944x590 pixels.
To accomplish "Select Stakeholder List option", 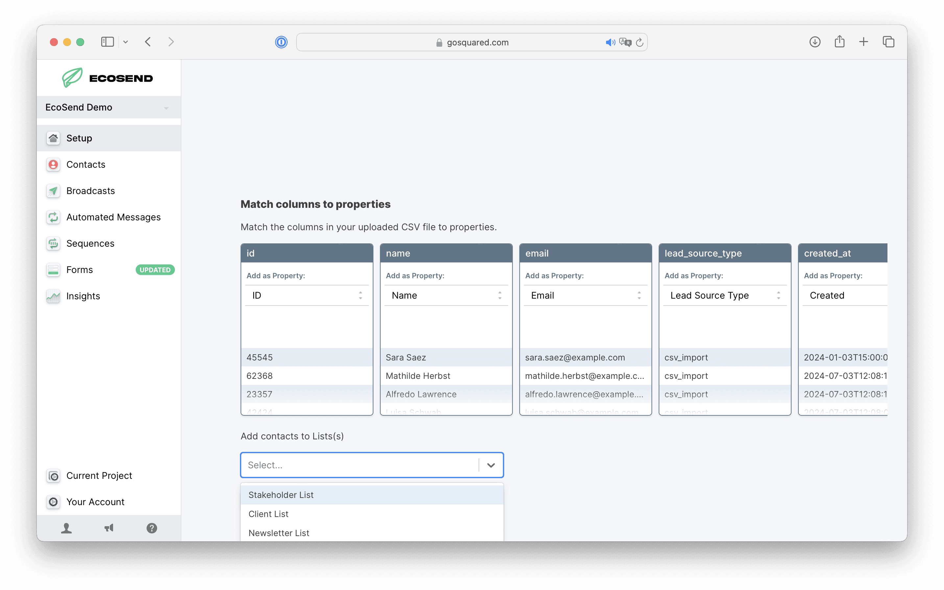I will [372, 495].
